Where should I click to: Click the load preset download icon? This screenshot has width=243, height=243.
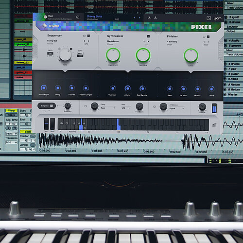(x=149, y=17)
